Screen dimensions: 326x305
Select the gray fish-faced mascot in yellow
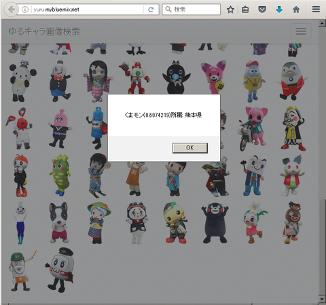pos(253,81)
